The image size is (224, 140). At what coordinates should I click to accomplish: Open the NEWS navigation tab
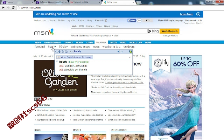[x=38, y=42]
